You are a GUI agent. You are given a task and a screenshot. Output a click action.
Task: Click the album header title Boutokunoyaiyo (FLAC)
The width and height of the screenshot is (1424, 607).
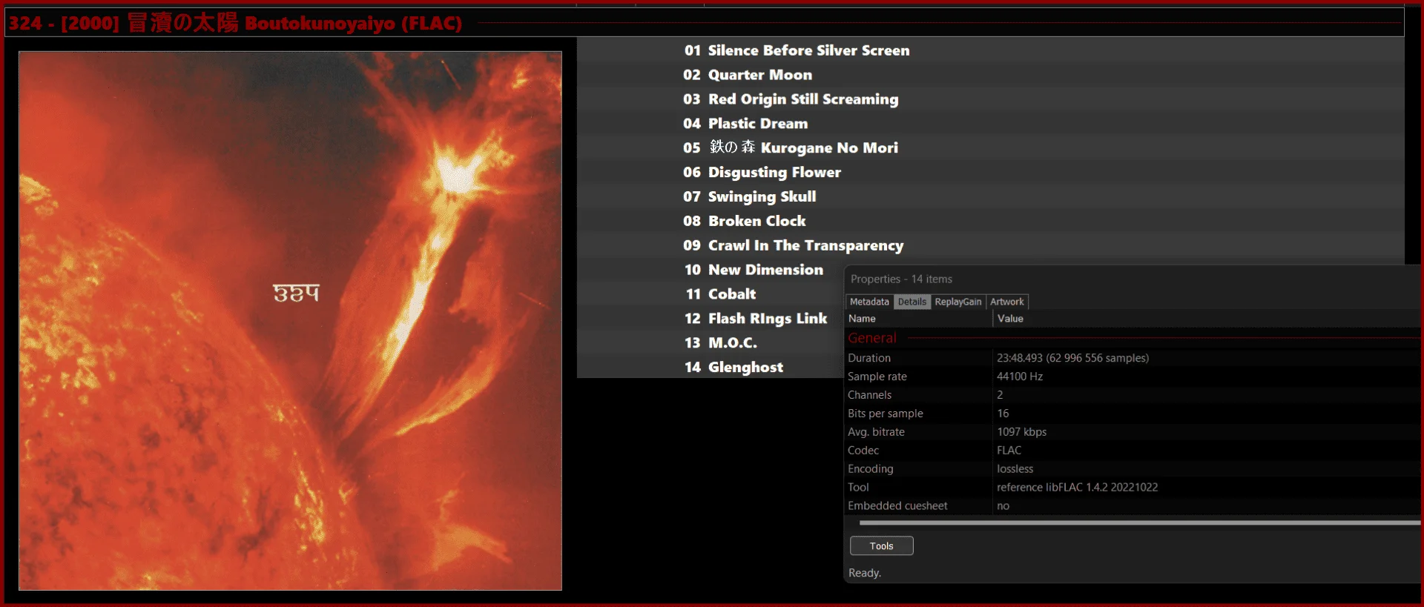353,23
